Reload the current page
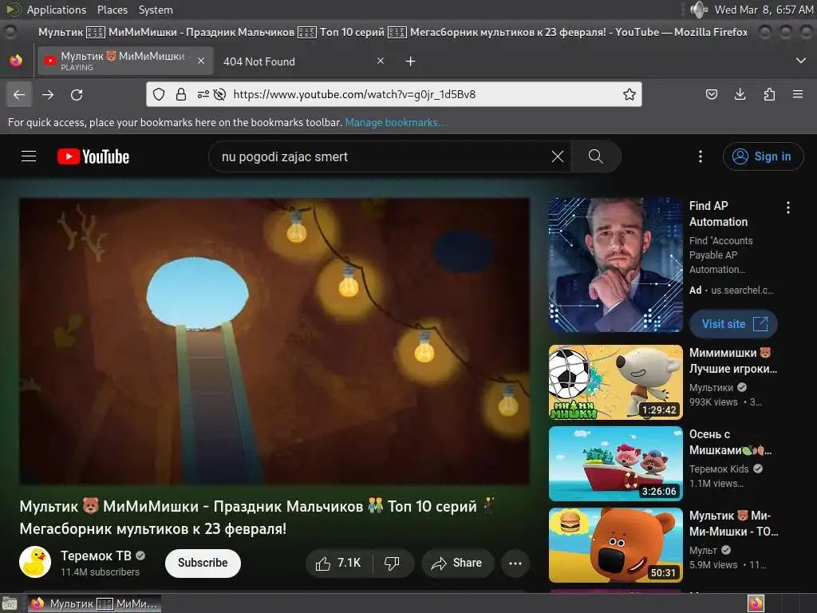 [77, 94]
